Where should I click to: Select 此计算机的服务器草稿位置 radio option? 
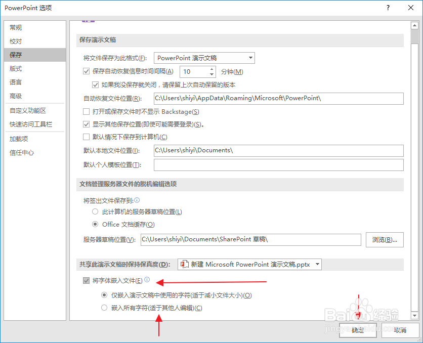tap(95, 211)
